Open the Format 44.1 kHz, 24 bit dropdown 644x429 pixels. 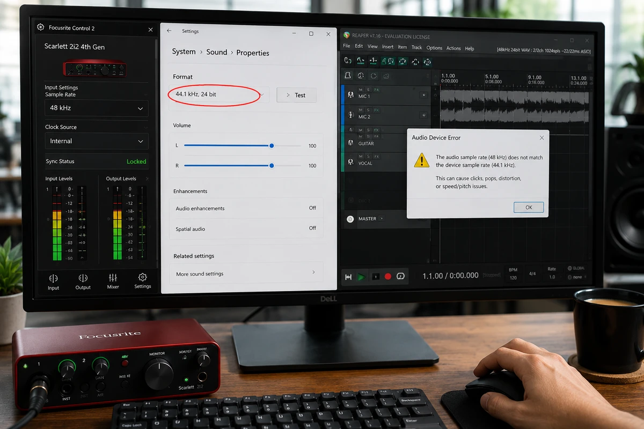pyautogui.click(x=219, y=94)
